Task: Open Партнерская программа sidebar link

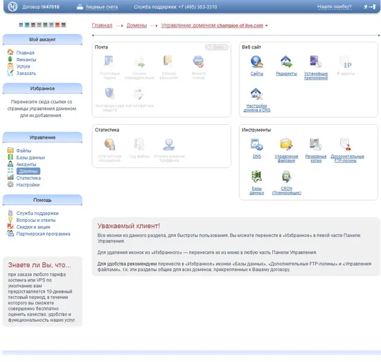Action: pos(43,234)
